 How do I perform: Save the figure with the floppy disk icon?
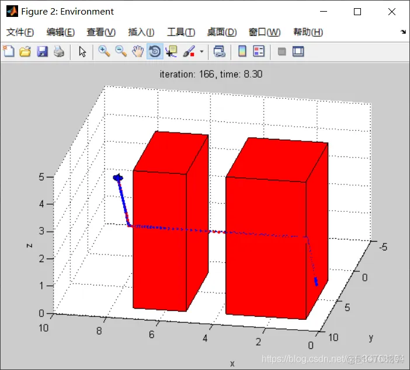coord(42,51)
